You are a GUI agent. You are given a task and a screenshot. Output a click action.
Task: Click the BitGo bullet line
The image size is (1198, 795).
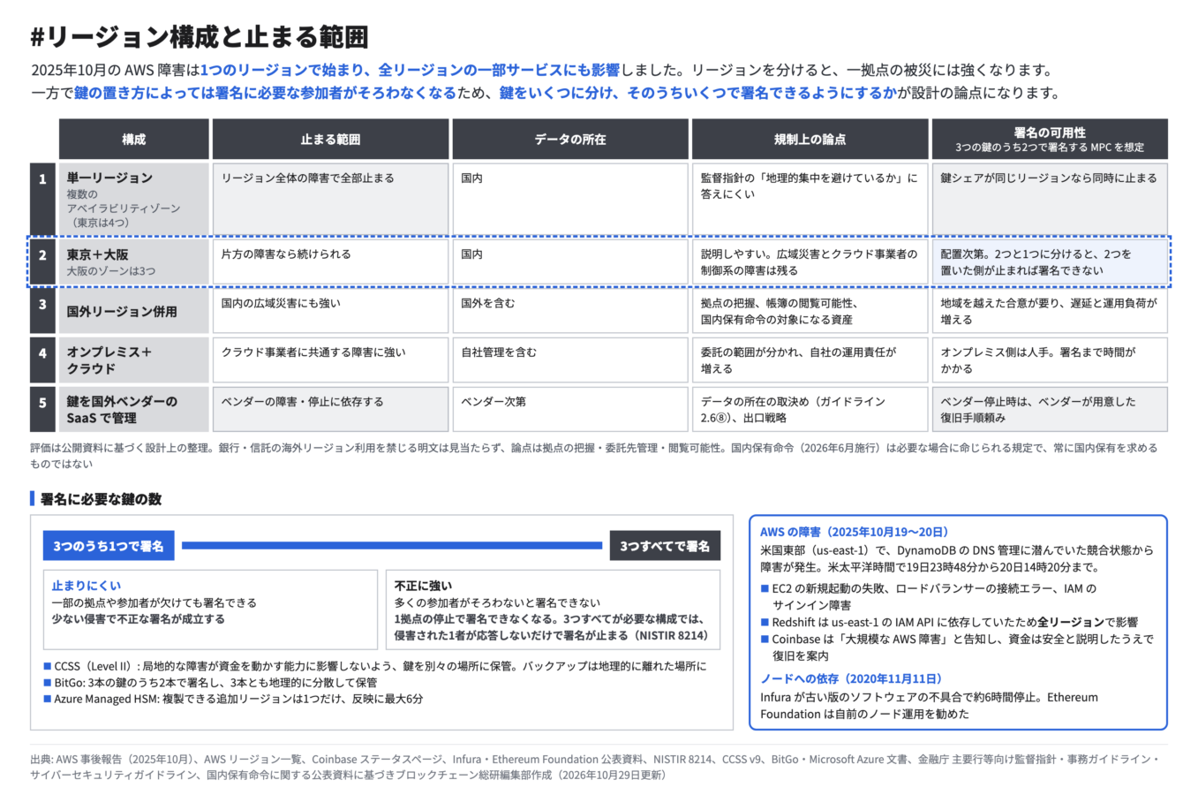click(x=210, y=682)
